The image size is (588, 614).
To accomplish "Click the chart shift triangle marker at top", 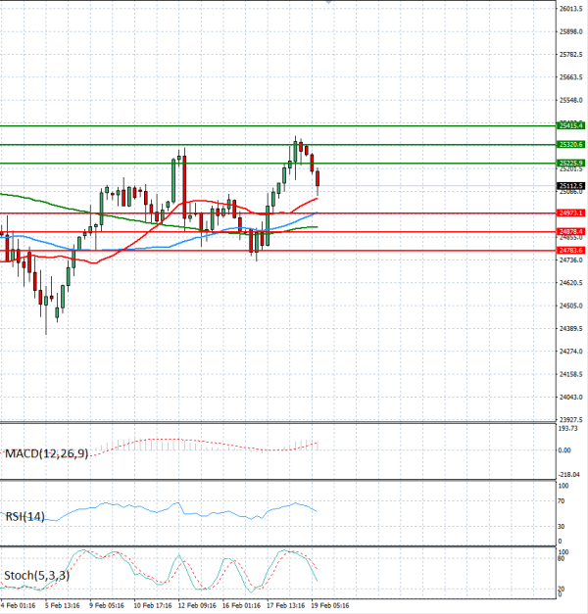I will pyautogui.click(x=328, y=3).
